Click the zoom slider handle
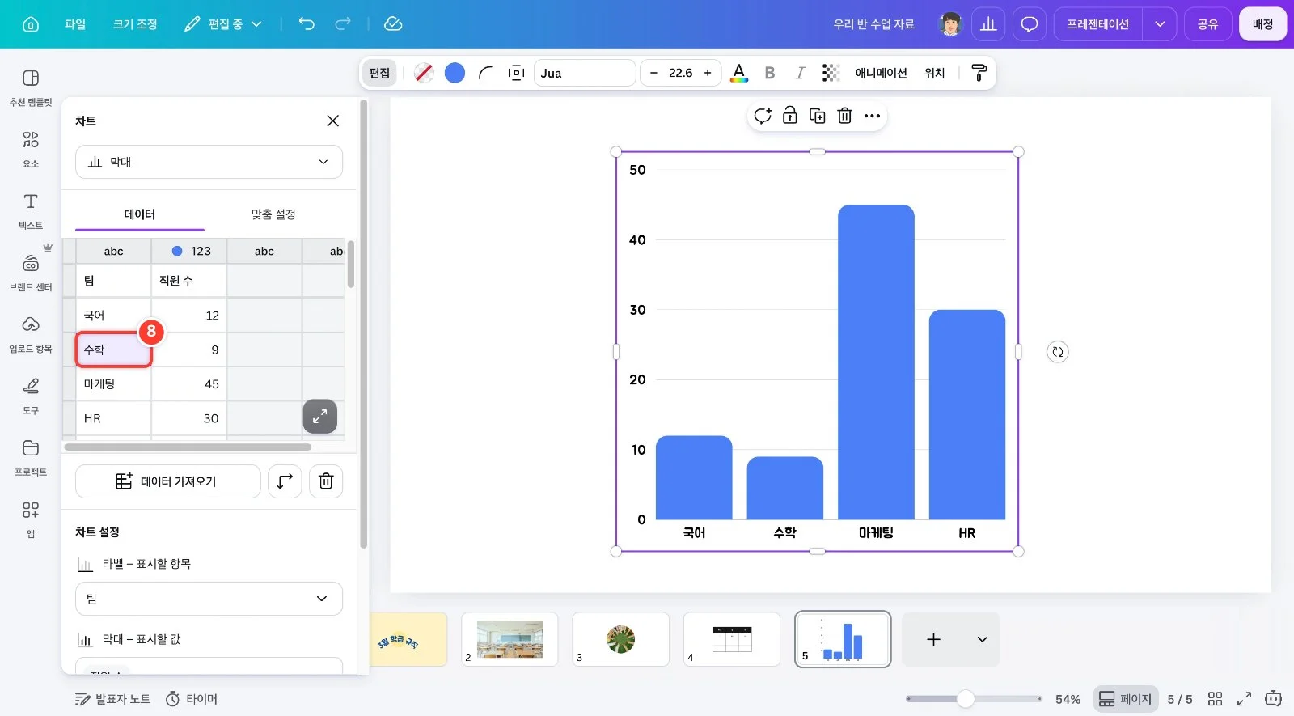Screen dimensions: 1294x716 965,699
